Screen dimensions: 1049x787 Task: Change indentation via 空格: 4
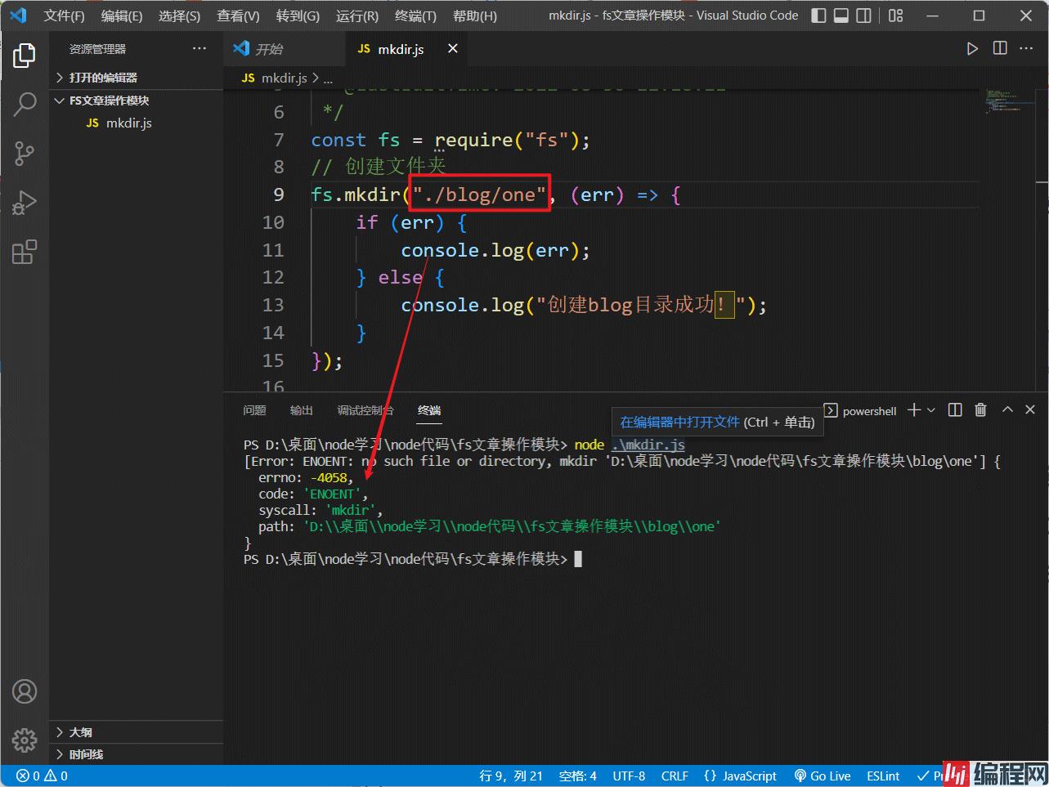click(x=578, y=776)
